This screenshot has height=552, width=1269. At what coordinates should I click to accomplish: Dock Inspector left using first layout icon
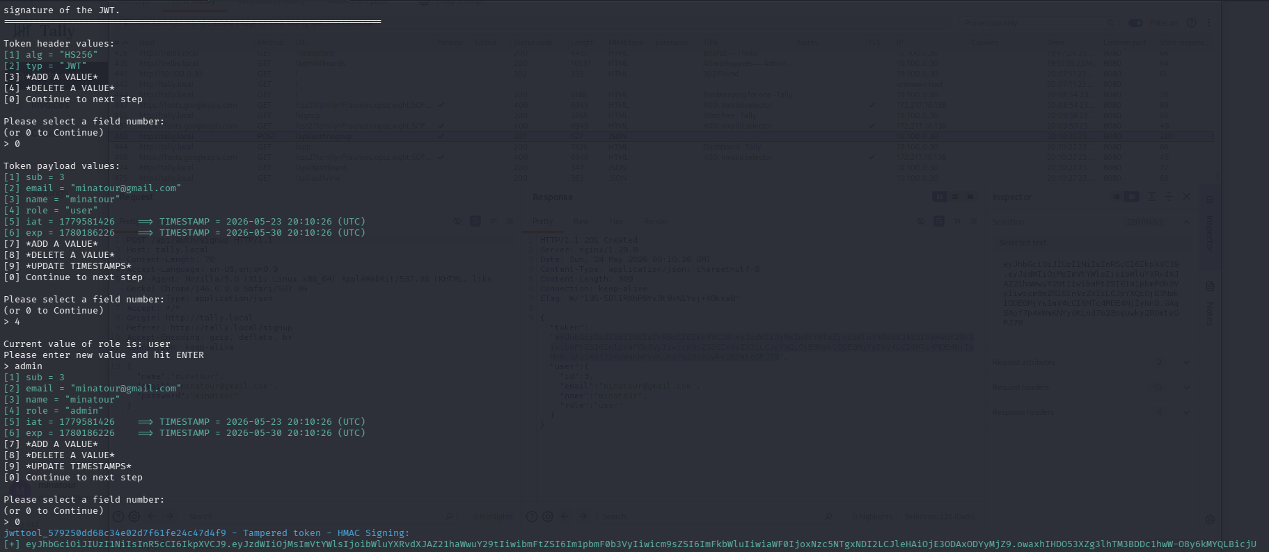(x=1117, y=197)
